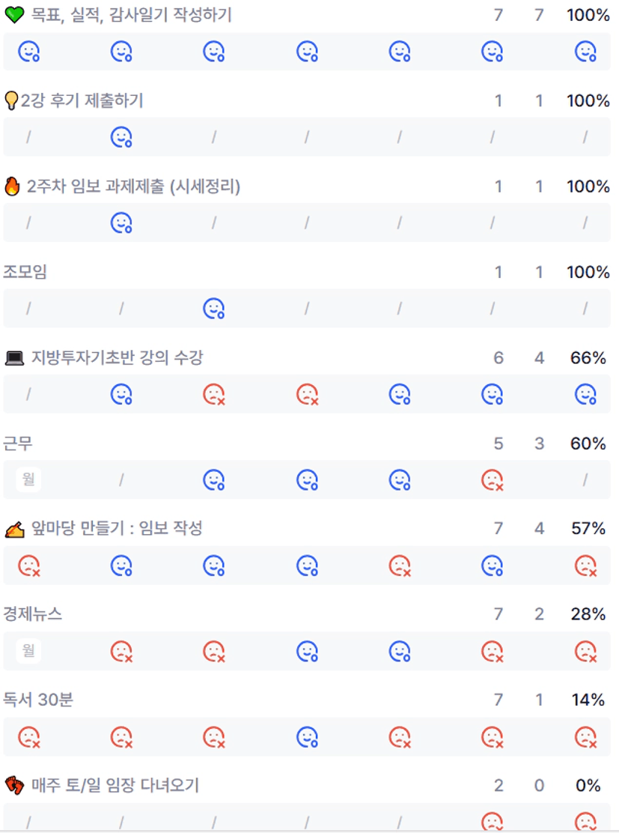Click the 66% rate for 지방투자기초반 강의 수강

[x=588, y=358]
